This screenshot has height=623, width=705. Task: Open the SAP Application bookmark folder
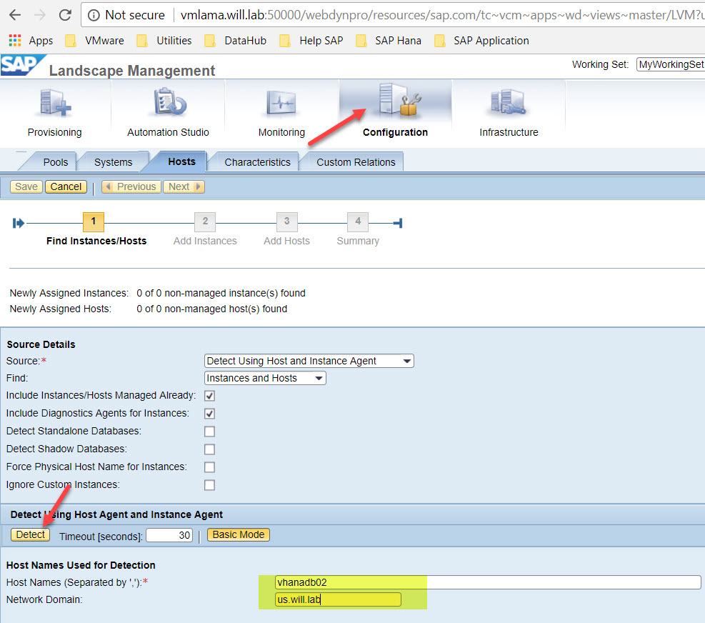click(x=481, y=41)
